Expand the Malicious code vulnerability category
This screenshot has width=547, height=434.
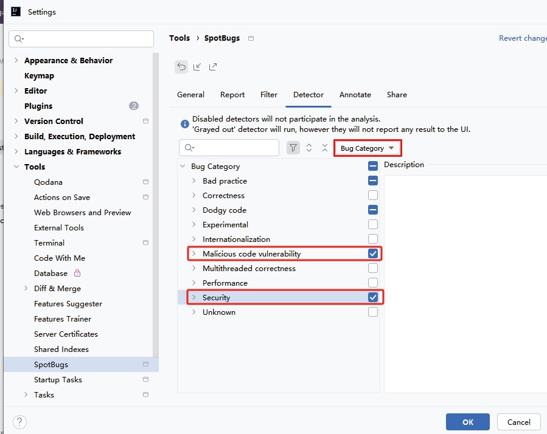pyautogui.click(x=194, y=253)
